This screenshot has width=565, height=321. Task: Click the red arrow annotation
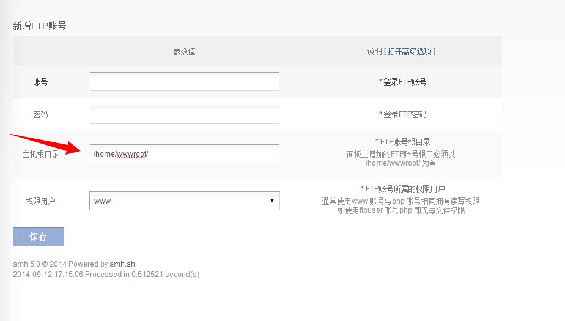click(48, 144)
